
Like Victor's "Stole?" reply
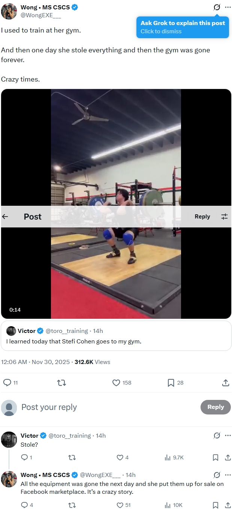120,457
